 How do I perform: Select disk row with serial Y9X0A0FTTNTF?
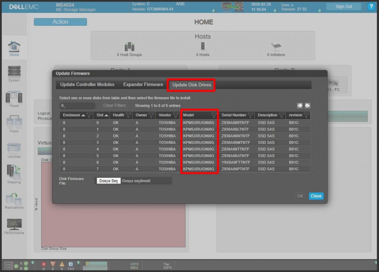(185, 162)
